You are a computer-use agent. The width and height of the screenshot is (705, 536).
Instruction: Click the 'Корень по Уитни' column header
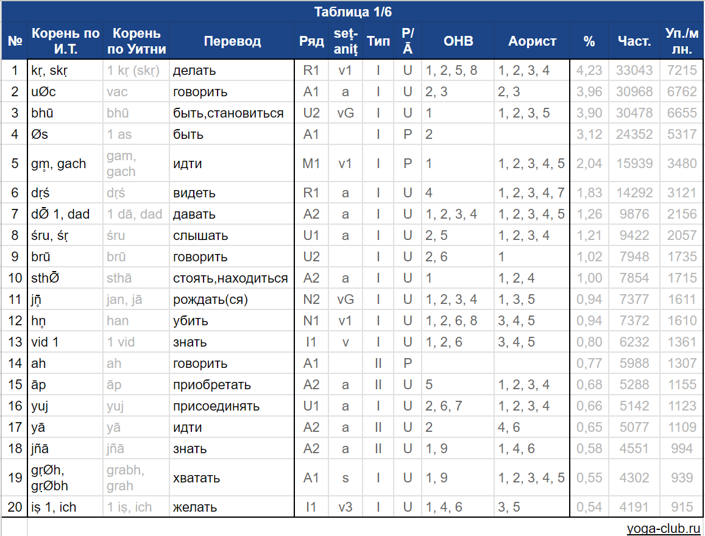tap(136, 41)
